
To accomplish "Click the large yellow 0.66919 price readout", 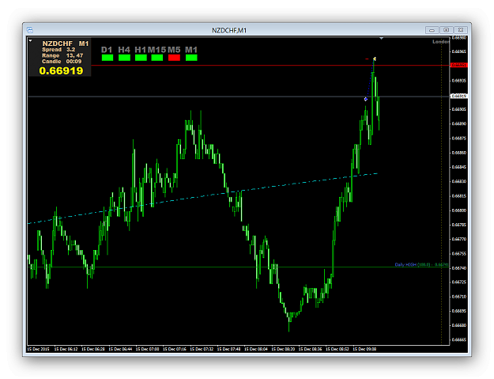I will (61, 70).
